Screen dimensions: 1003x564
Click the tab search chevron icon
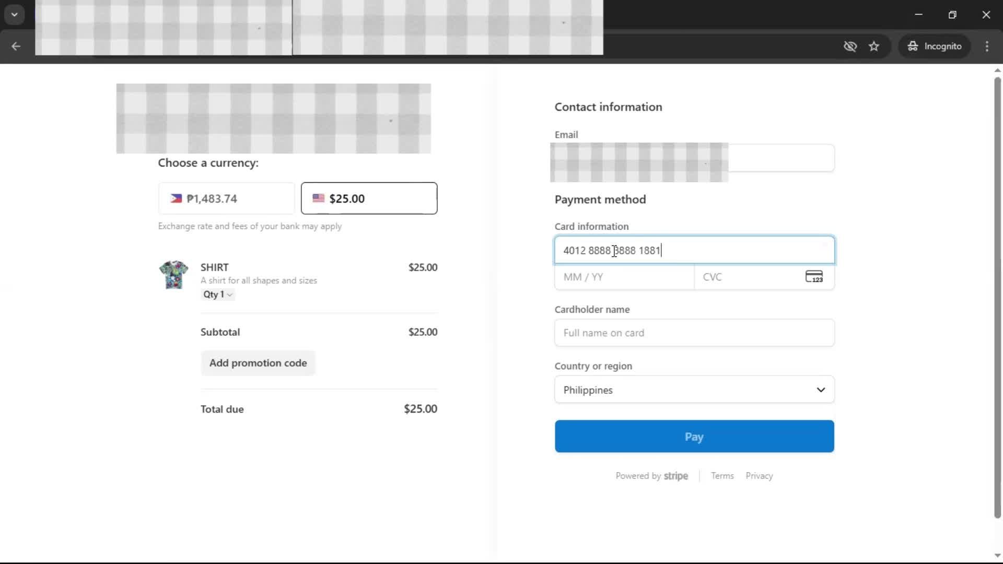coord(14,14)
